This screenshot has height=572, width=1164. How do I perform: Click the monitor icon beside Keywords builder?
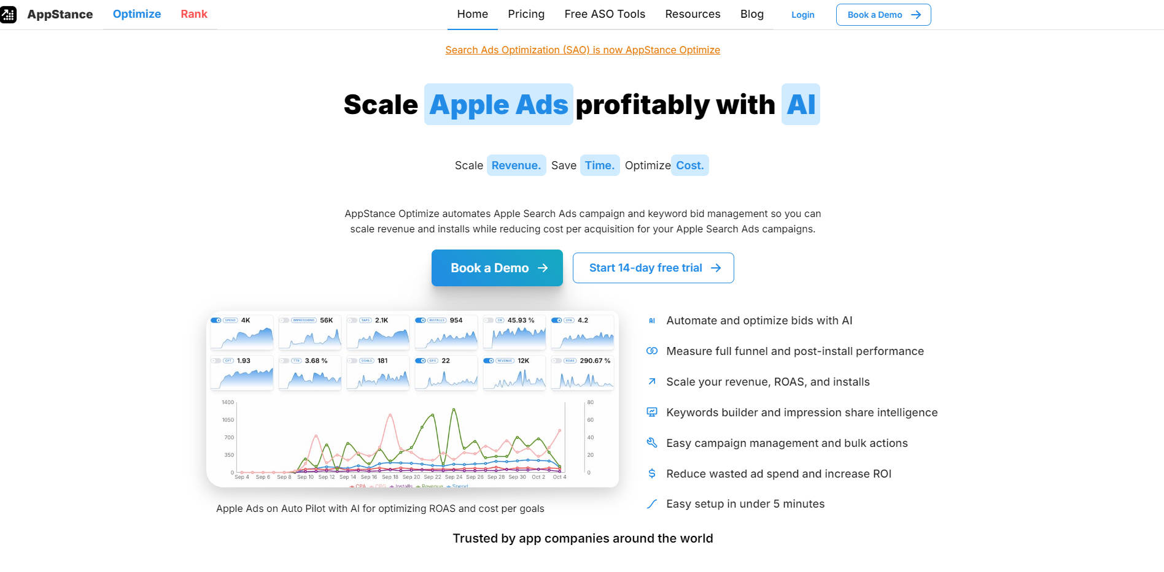tap(652, 413)
